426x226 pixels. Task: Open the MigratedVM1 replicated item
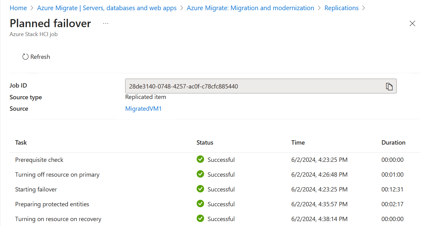(143, 109)
